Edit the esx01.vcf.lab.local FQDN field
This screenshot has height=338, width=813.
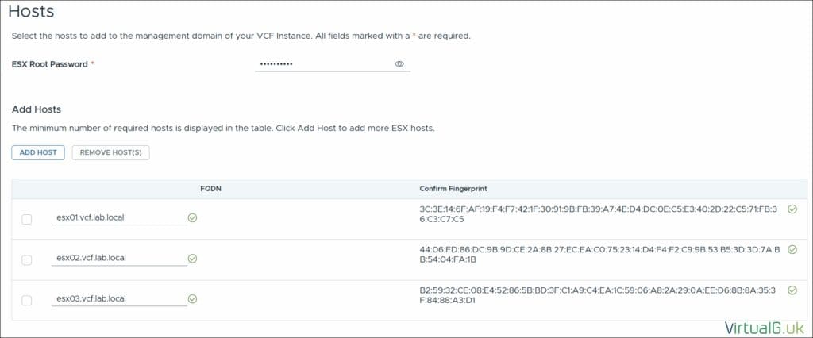point(118,217)
